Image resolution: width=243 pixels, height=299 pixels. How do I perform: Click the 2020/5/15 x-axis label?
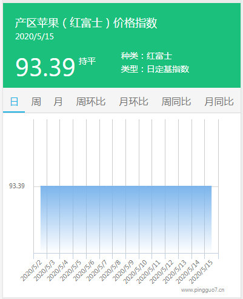coord(201,272)
